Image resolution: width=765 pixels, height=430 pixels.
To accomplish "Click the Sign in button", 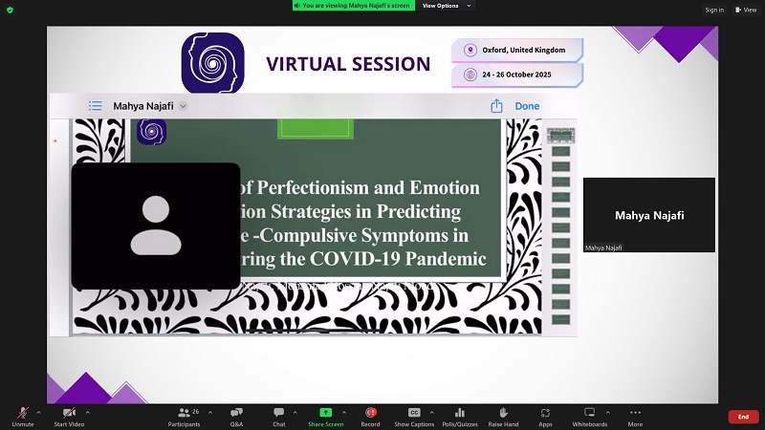I will pos(713,10).
